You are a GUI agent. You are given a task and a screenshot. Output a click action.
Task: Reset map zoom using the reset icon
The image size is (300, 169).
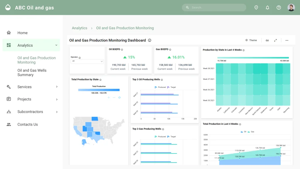point(119,97)
